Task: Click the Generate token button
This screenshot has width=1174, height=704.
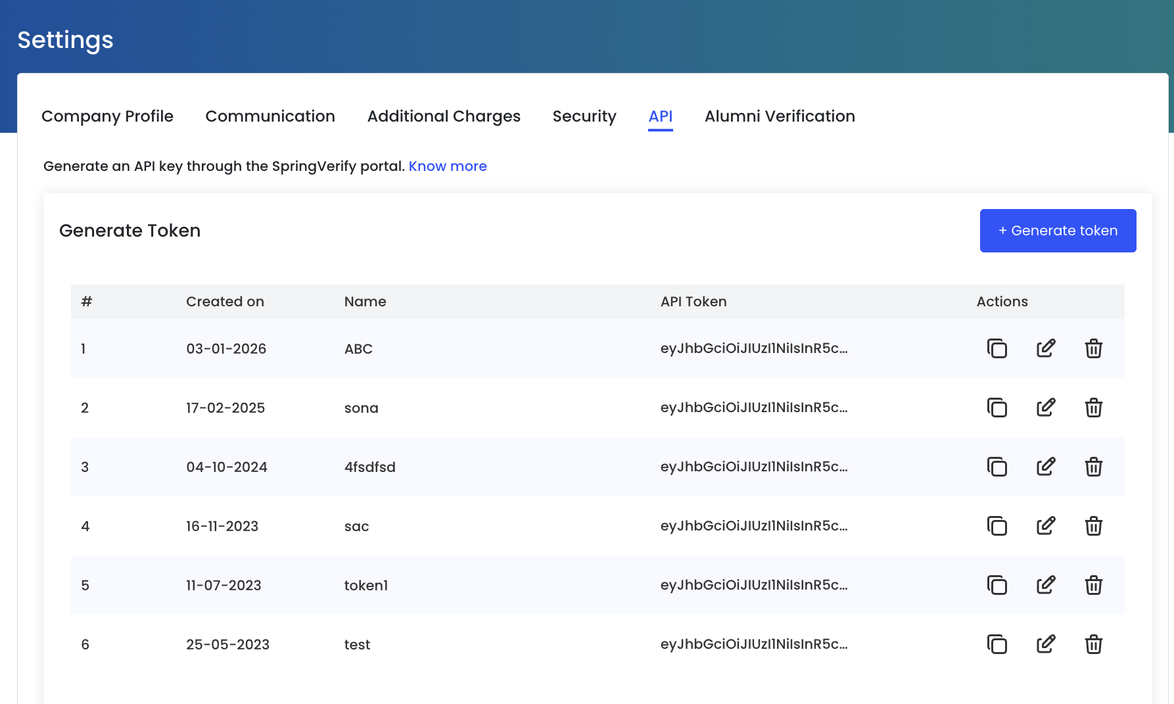Action: coord(1058,231)
